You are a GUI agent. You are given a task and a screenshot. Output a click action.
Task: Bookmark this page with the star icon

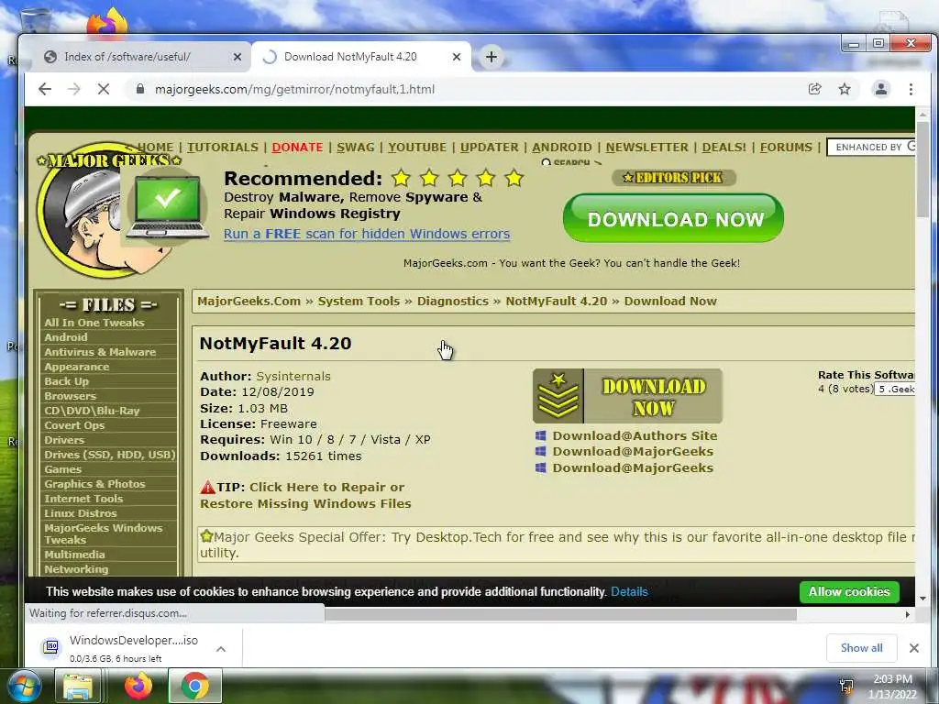pos(845,89)
